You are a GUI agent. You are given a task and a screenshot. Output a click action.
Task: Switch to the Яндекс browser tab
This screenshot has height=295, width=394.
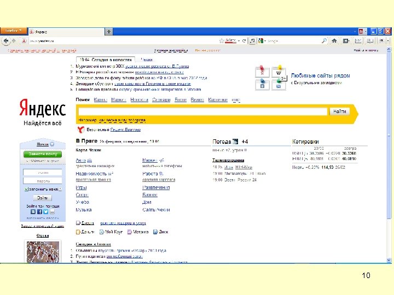(x=66, y=32)
